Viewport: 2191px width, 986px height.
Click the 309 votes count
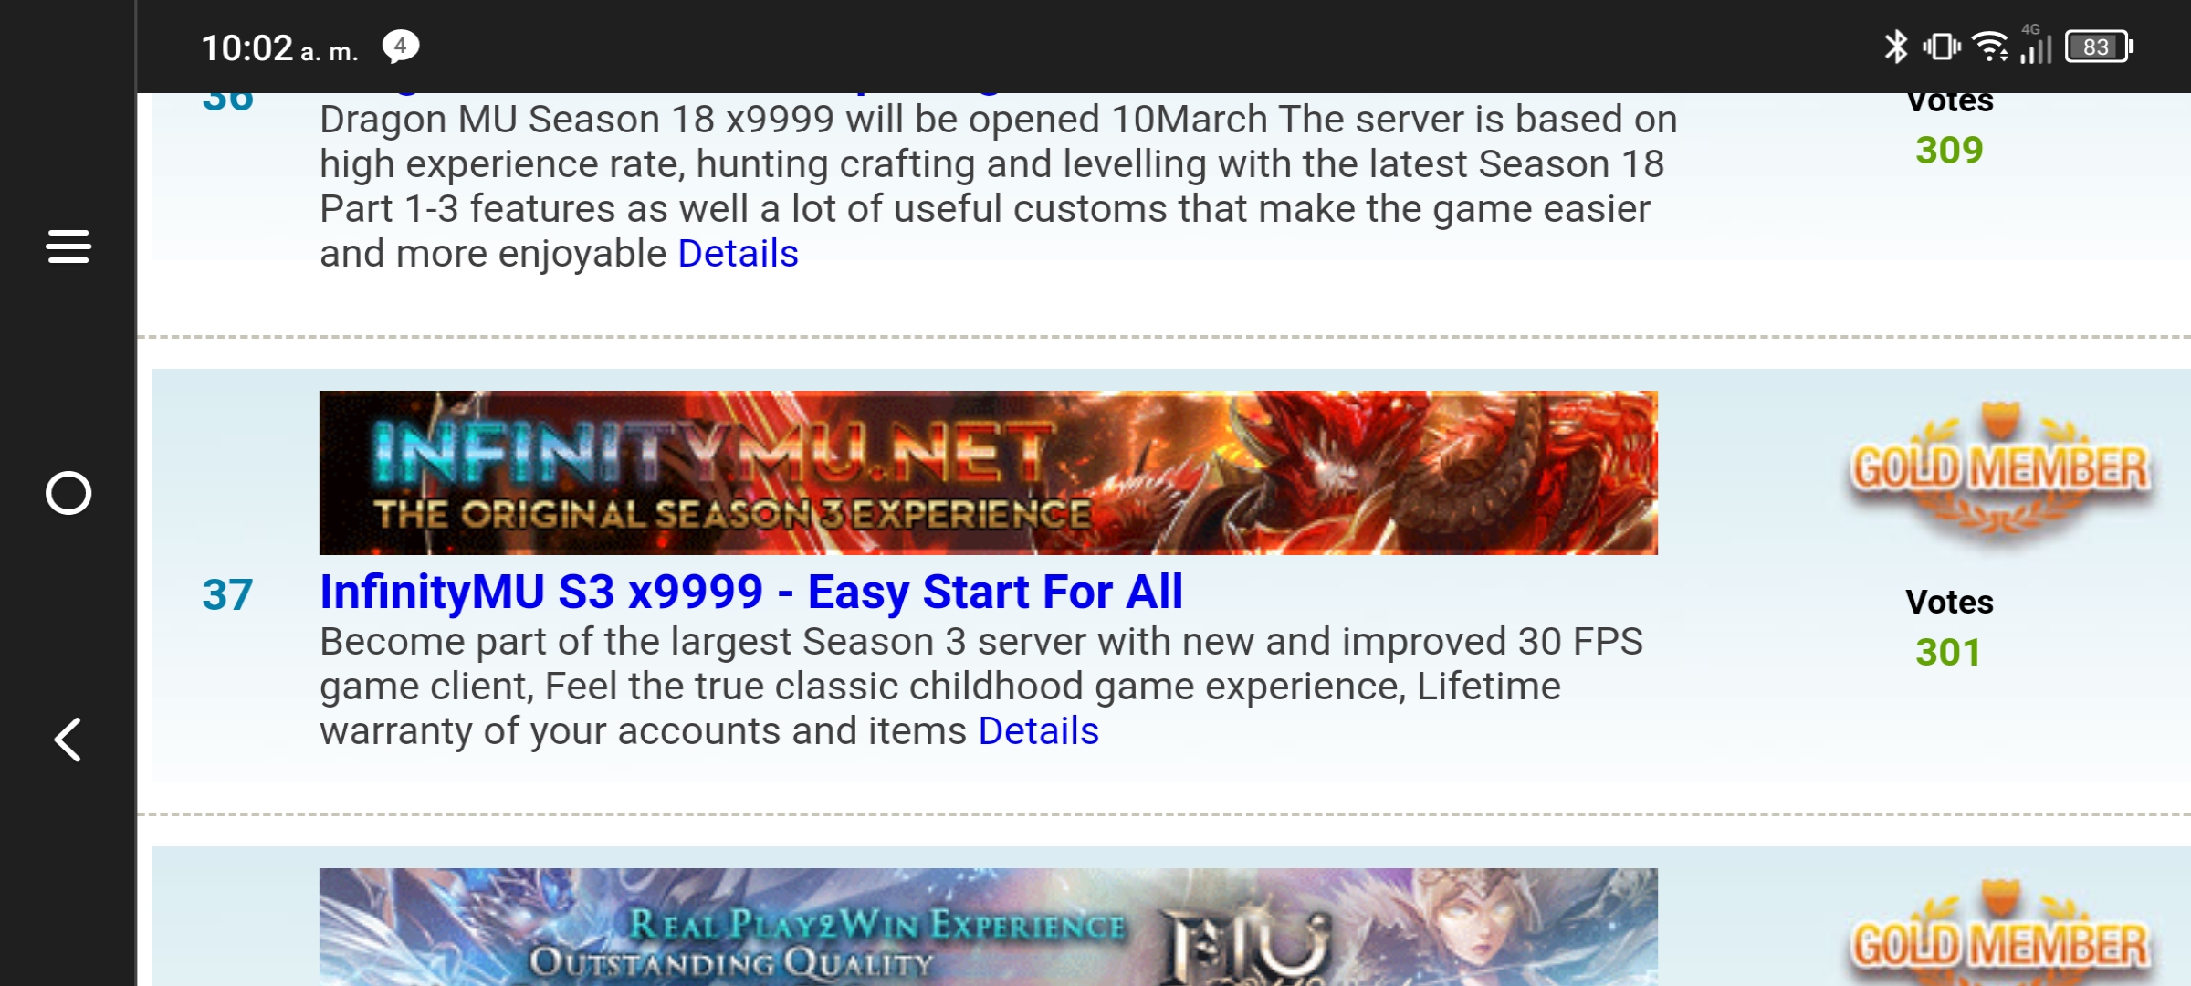(1949, 151)
